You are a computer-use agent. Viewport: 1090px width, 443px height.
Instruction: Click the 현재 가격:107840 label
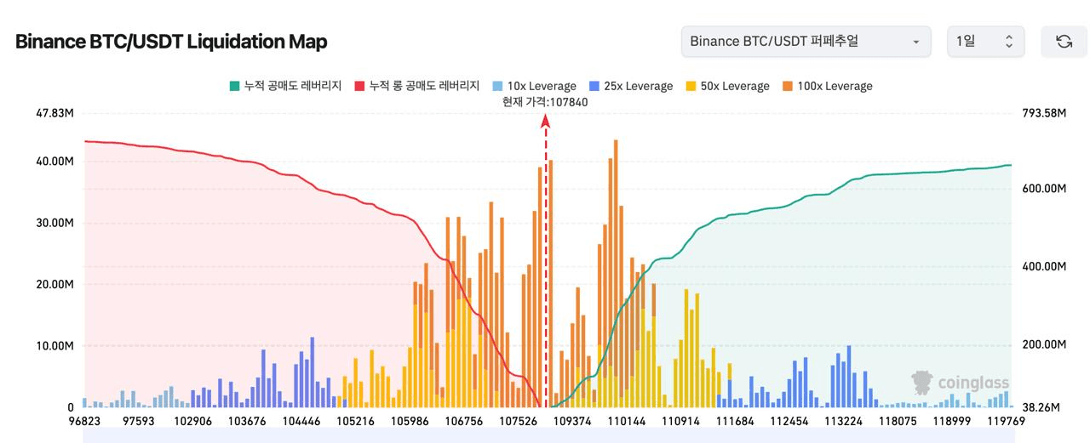[x=545, y=102]
